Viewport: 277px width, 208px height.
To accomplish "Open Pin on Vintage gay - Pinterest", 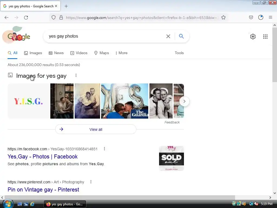I will (x=43, y=190).
